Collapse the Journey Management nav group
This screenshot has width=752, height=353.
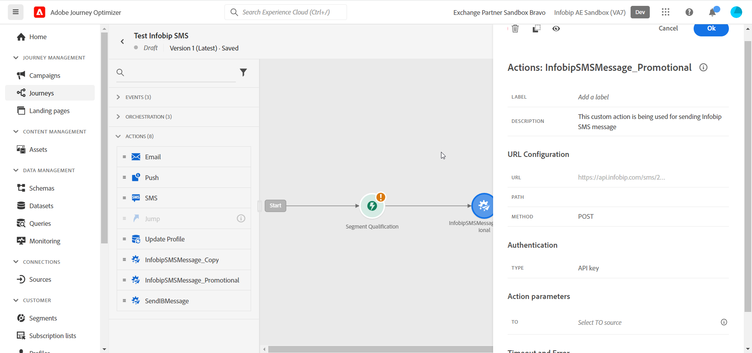click(16, 58)
